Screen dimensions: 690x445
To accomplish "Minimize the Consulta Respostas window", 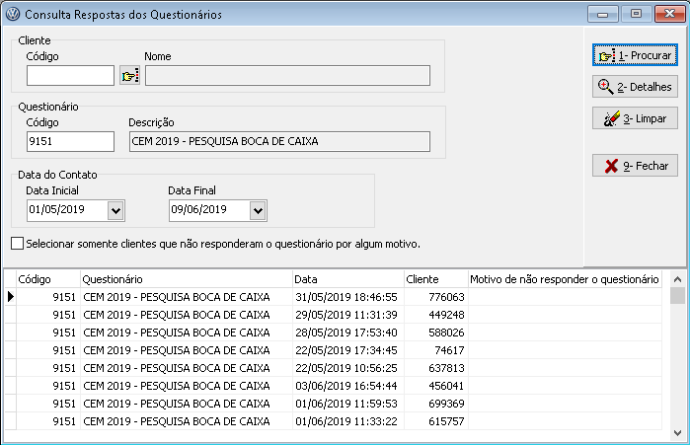I will (x=603, y=14).
